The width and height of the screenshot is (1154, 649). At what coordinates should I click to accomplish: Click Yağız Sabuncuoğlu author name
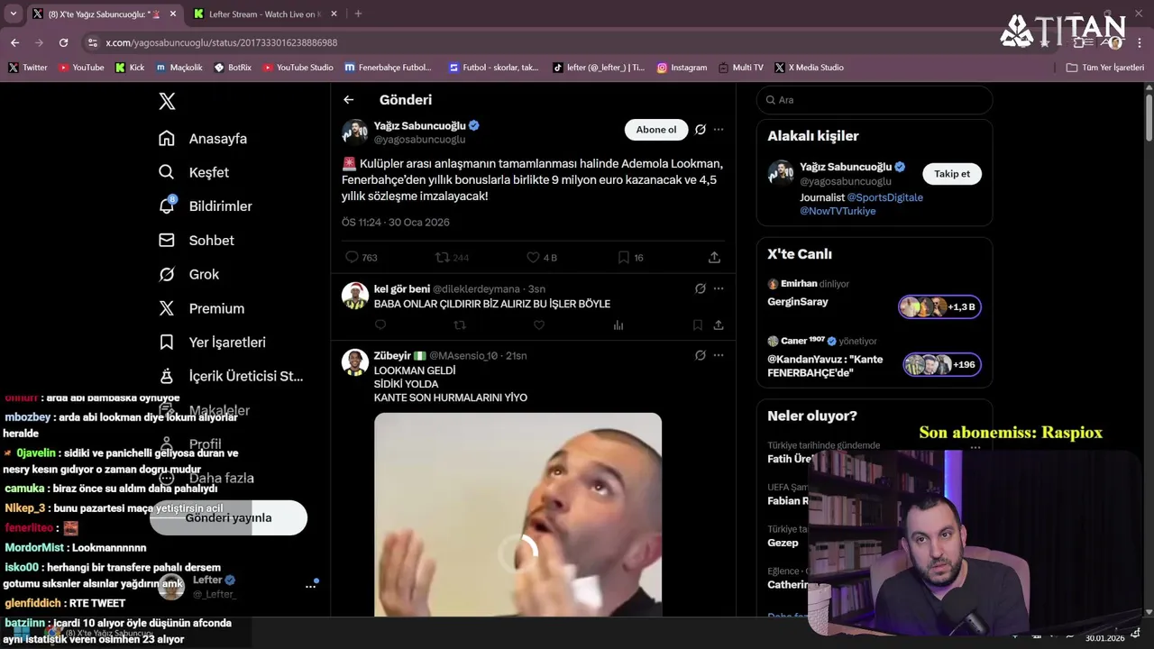(419, 126)
